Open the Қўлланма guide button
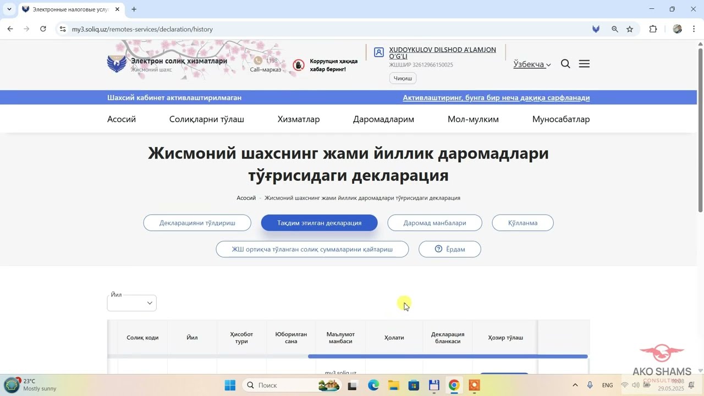 coord(522,223)
